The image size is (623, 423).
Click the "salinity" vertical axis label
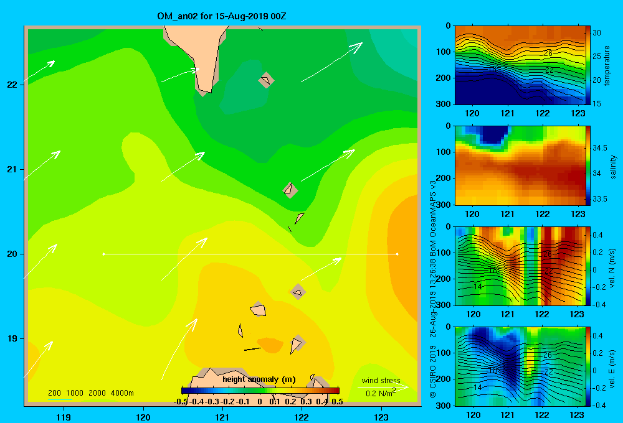click(613, 167)
